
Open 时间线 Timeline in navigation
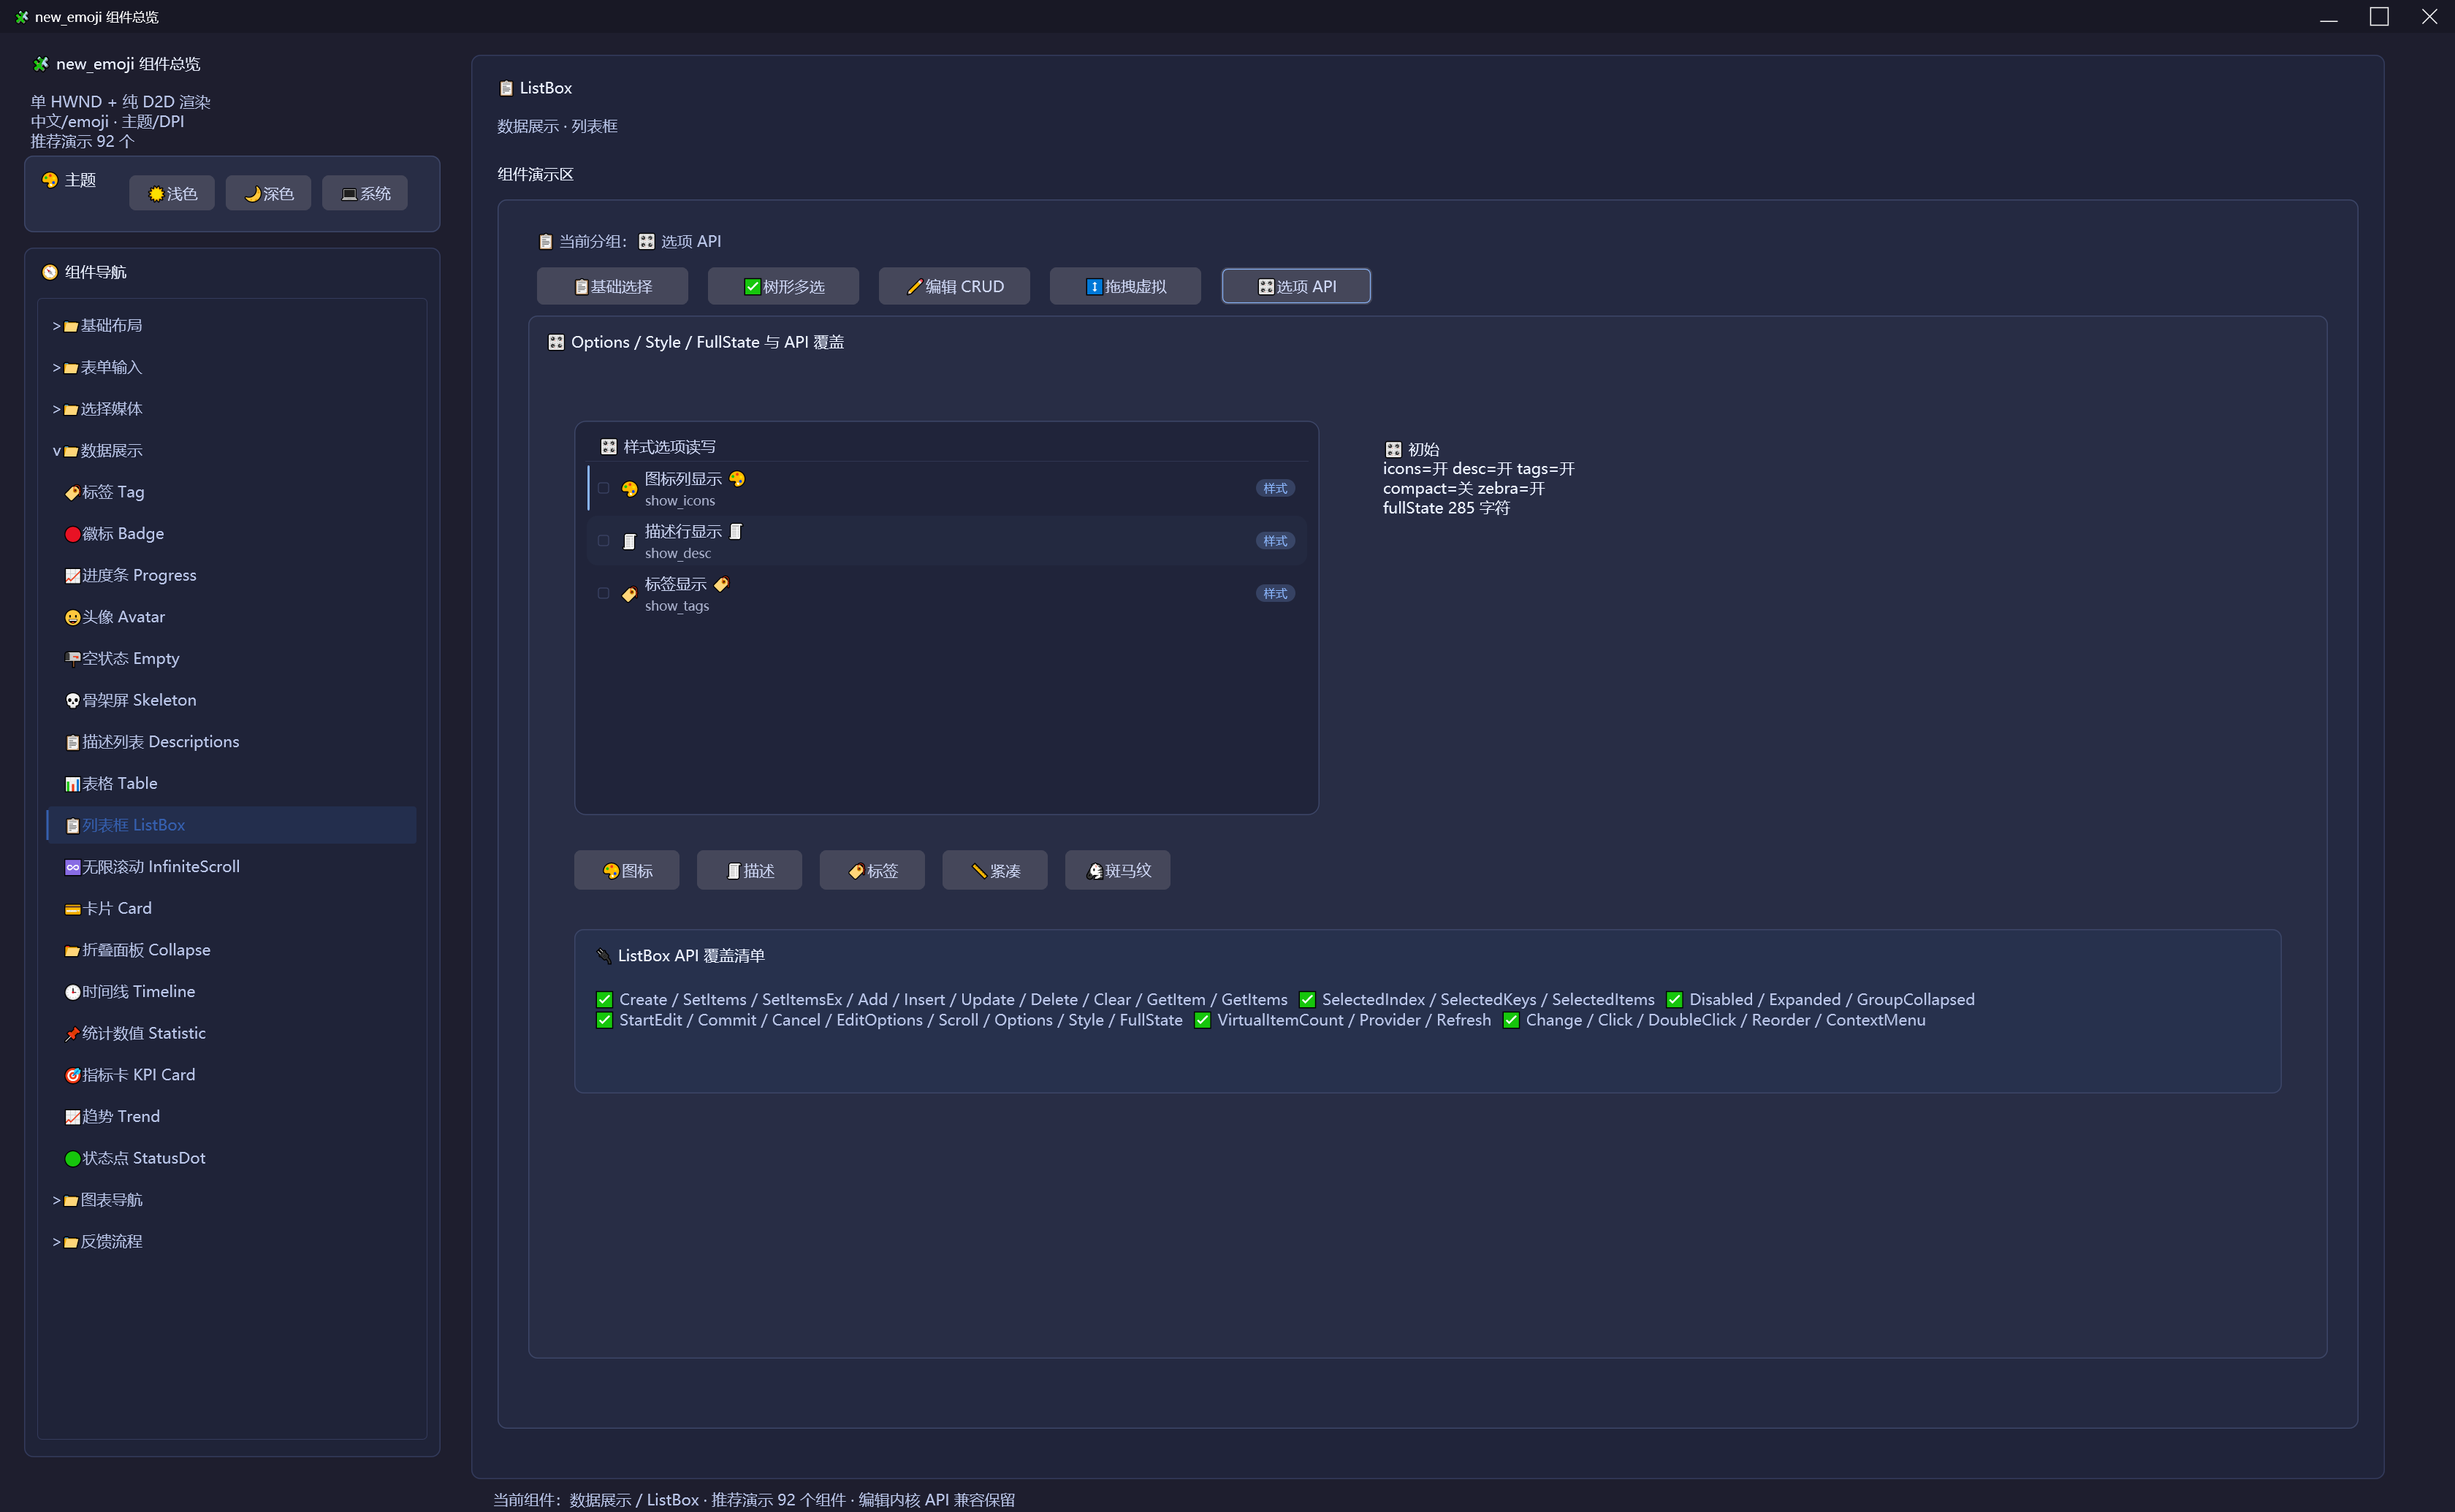pos(232,992)
